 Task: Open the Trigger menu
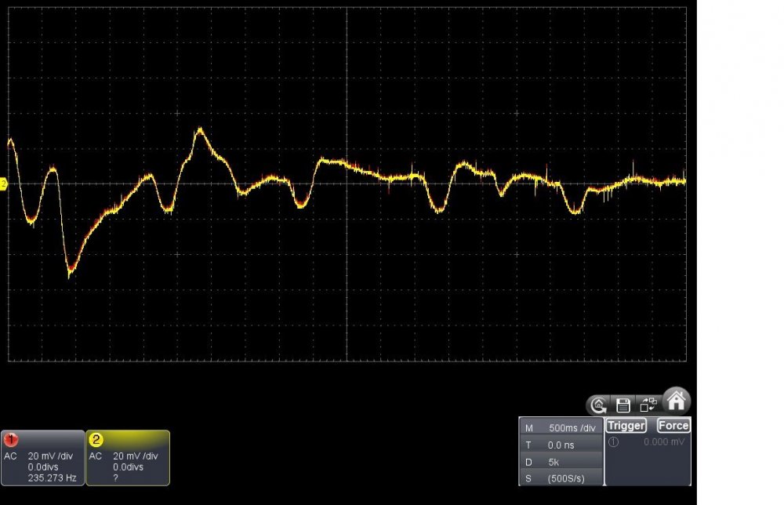point(626,426)
